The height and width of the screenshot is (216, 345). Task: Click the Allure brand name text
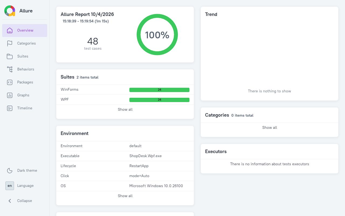[x=26, y=11]
